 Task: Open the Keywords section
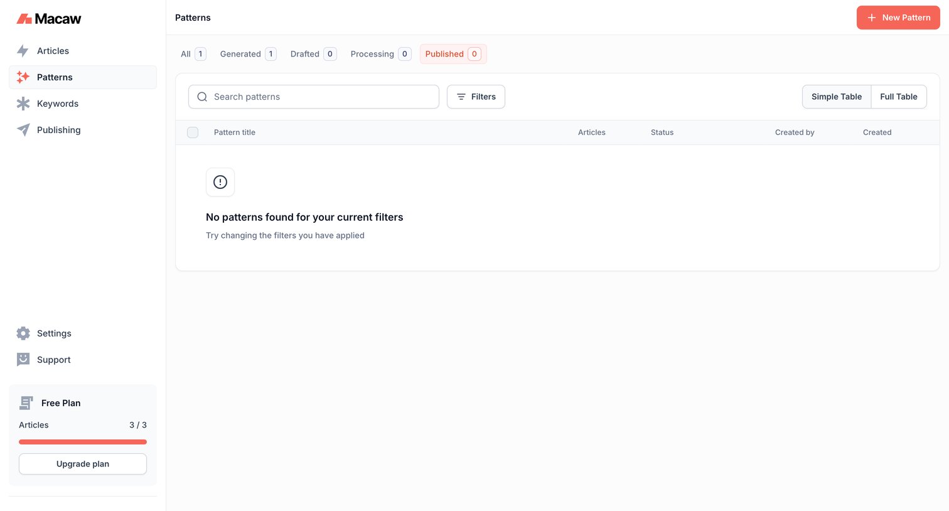pos(83,104)
